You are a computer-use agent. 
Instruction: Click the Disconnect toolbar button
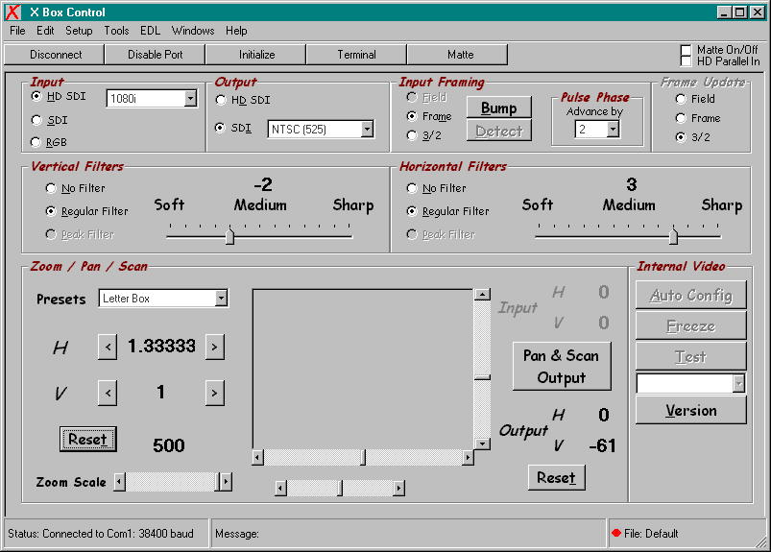click(56, 55)
